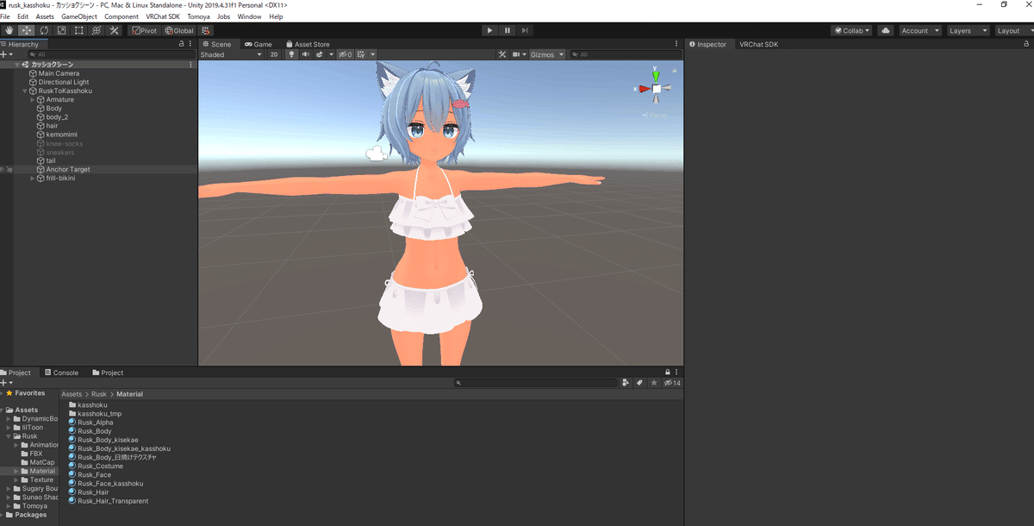Select the Rusk_Body material
This screenshot has height=526, width=1034.
pos(94,431)
